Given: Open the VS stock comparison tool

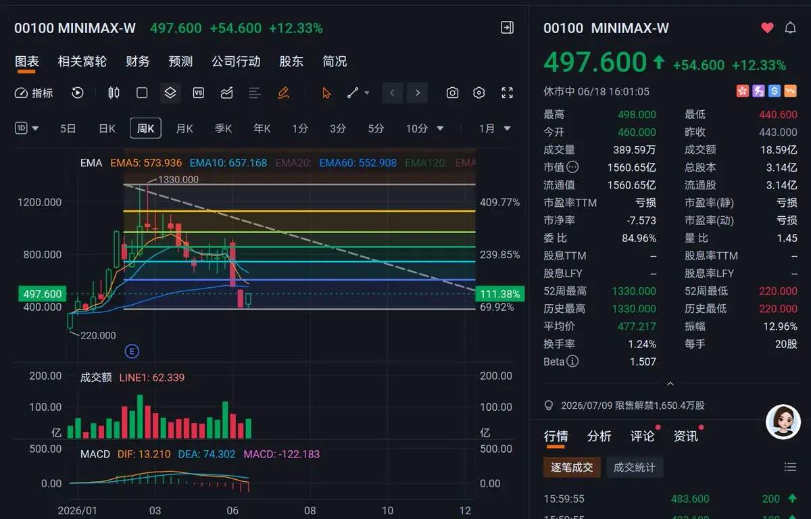Looking at the screenshot, I should (x=199, y=93).
